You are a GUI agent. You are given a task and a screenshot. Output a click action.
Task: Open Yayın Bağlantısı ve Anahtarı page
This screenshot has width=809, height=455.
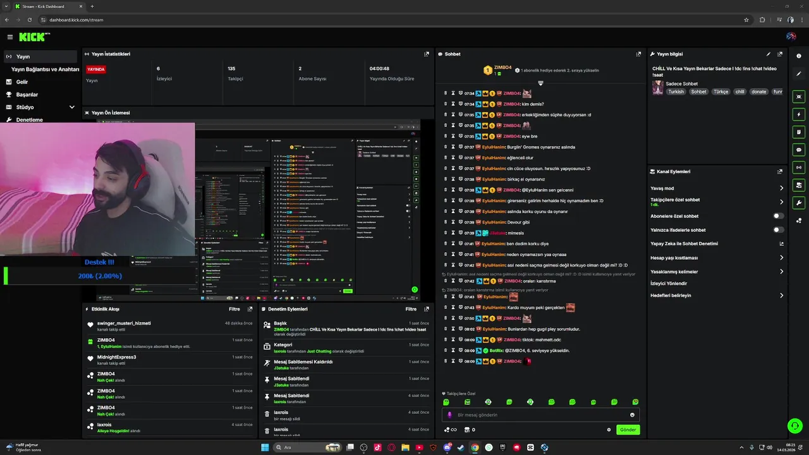point(44,69)
